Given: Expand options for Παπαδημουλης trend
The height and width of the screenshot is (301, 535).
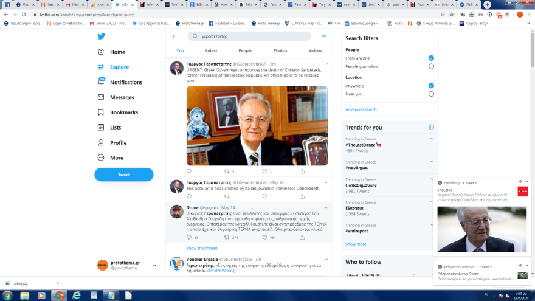Looking at the screenshot, I should tap(432, 179).
